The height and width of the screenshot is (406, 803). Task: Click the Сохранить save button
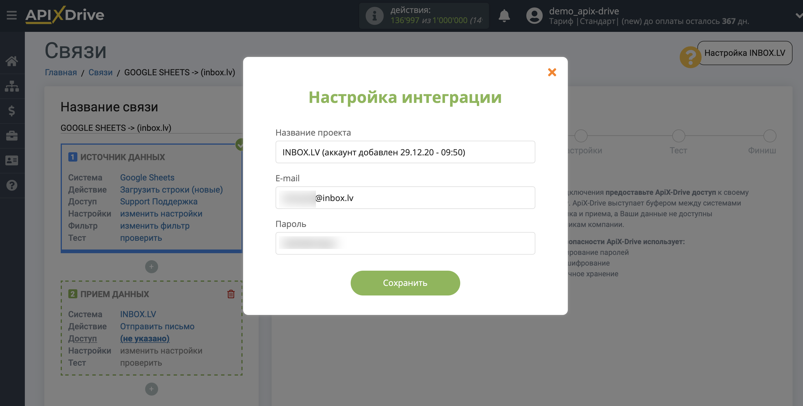point(405,283)
